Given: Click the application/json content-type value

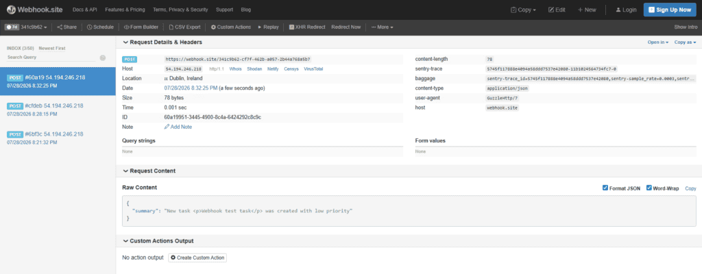Looking at the screenshot, I should click(x=508, y=88).
